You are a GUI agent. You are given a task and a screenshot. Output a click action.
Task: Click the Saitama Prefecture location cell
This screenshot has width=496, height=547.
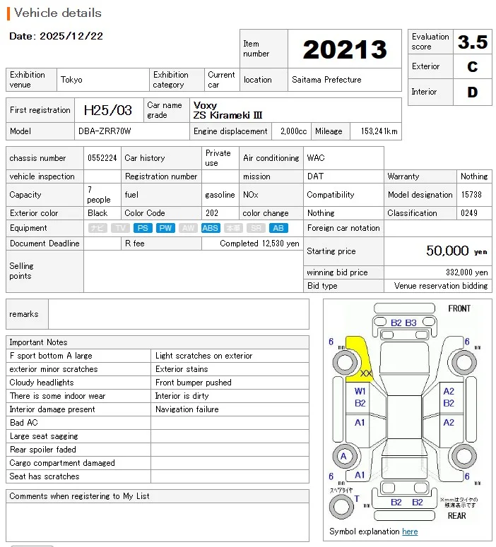pos(344,80)
